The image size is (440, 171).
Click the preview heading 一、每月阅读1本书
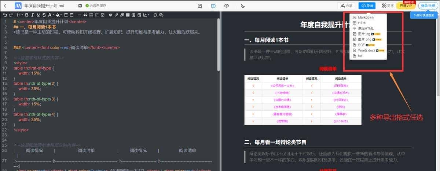coord(266,39)
